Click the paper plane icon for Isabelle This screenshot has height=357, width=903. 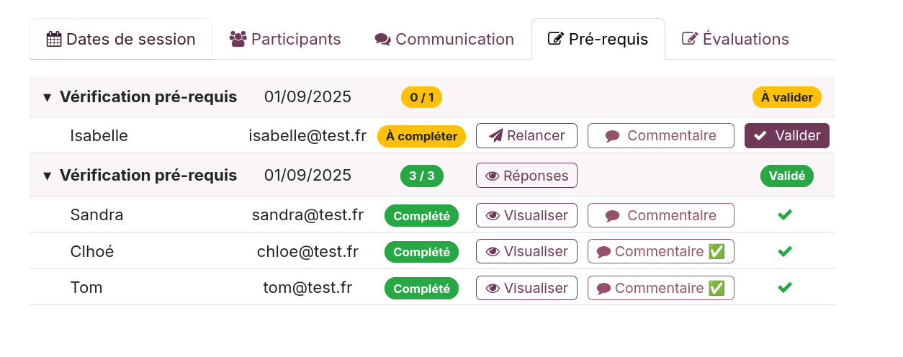pyautogui.click(x=495, y=136)
